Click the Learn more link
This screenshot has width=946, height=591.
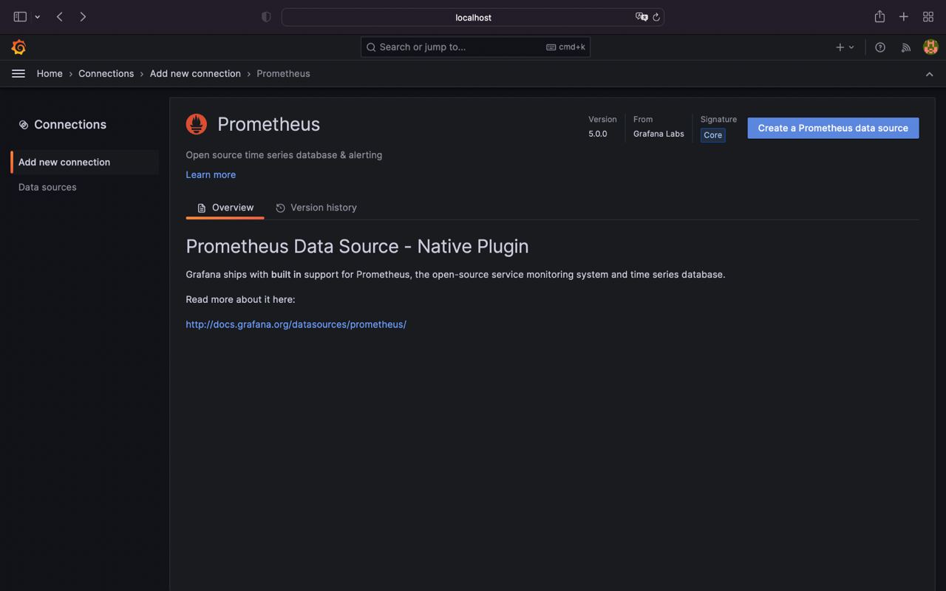(211, 174)
